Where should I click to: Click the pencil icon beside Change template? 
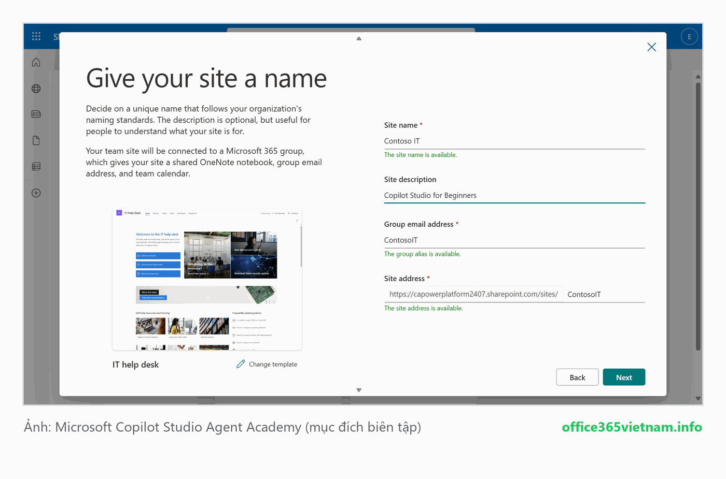tap(240, 364)
